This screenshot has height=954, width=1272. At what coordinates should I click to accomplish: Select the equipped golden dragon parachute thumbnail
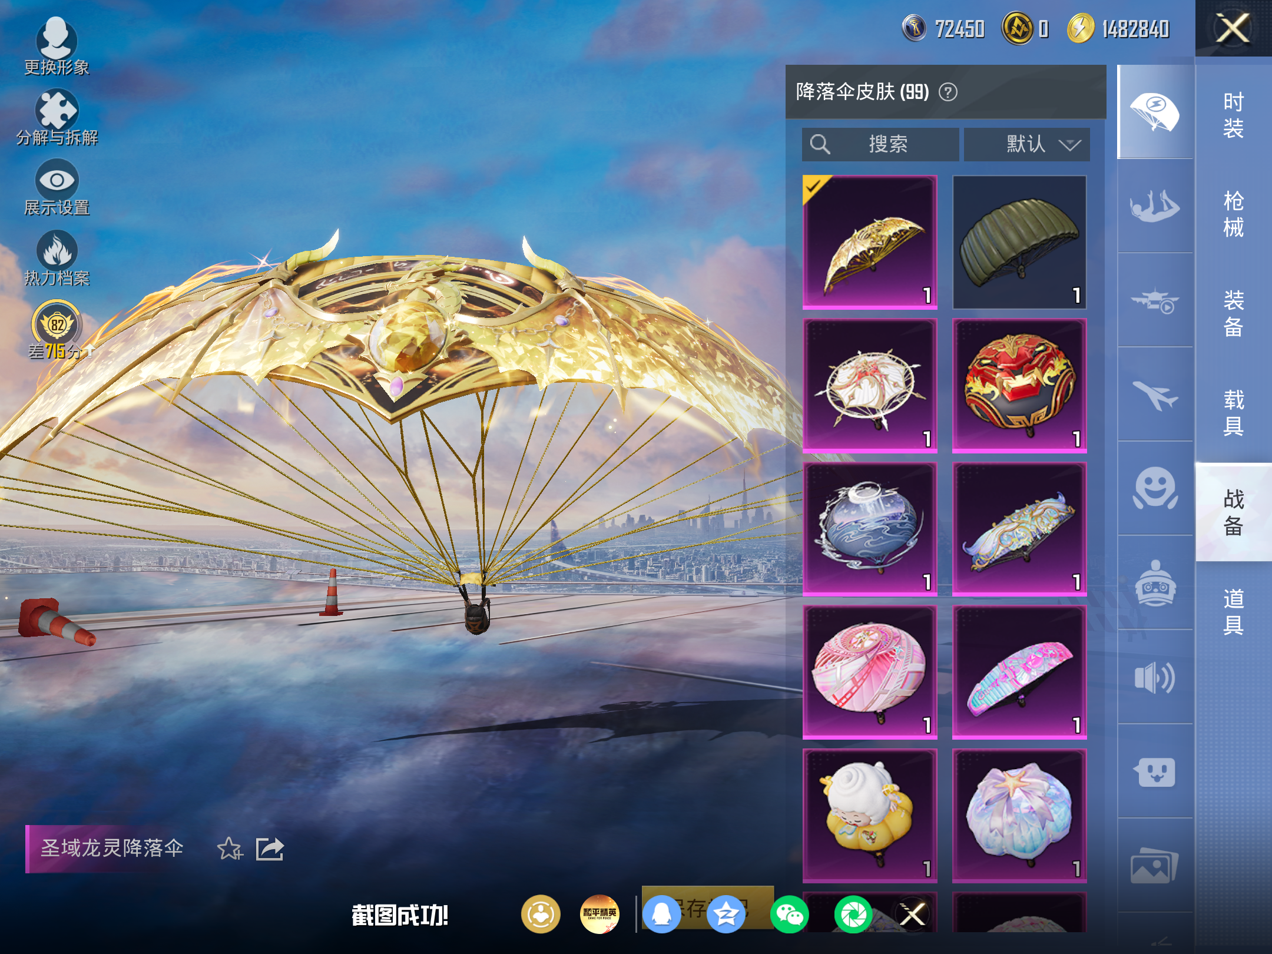click(x=870, y=242)
